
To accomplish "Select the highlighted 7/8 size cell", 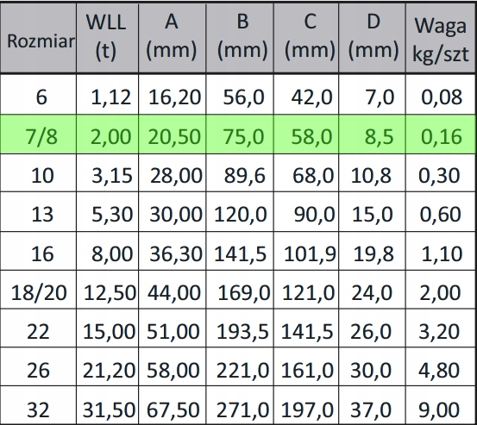I will coord(38,134).
